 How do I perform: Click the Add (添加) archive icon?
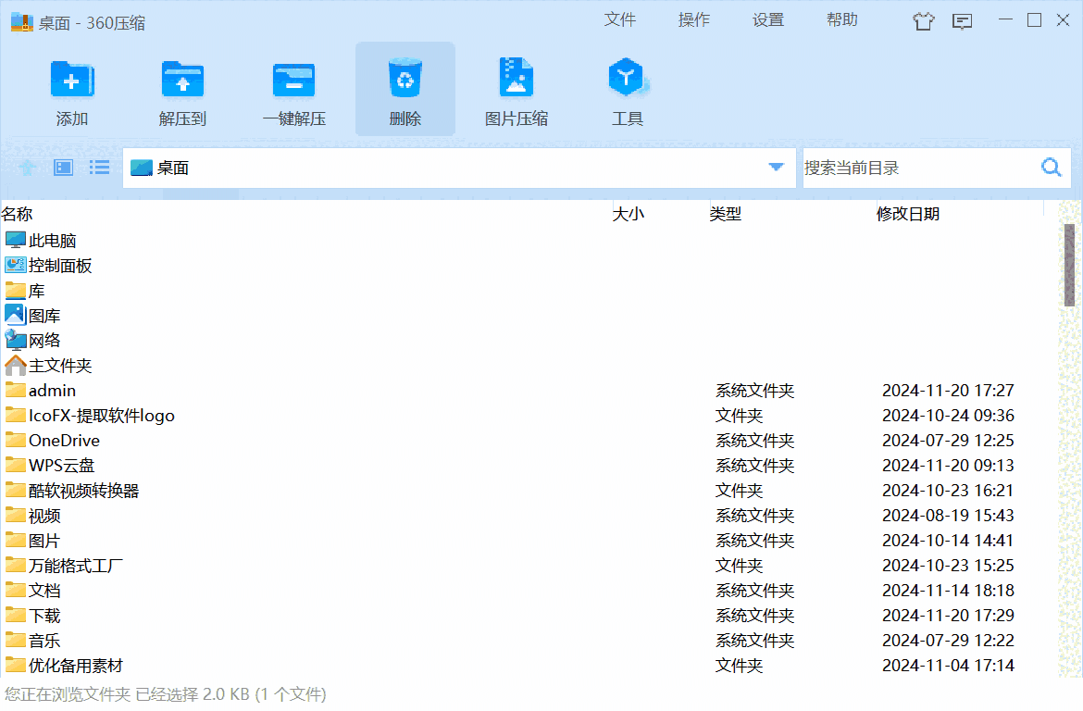(x=71, y=81)
